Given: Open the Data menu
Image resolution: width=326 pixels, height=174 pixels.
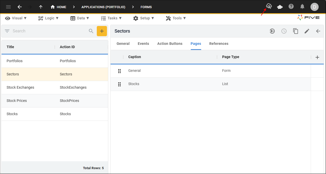Looking at the screenshot, I should (80, 18).
